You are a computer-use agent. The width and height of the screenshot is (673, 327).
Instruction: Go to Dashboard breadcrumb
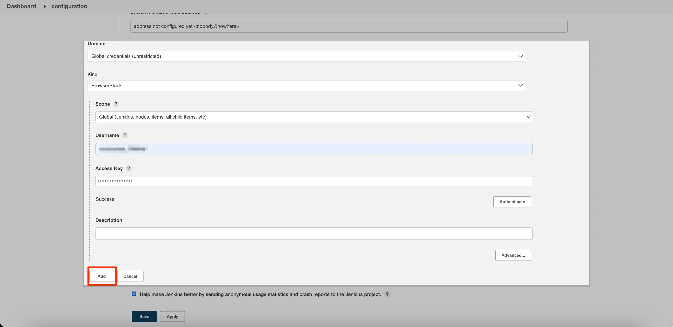click(x=21, y=6)
